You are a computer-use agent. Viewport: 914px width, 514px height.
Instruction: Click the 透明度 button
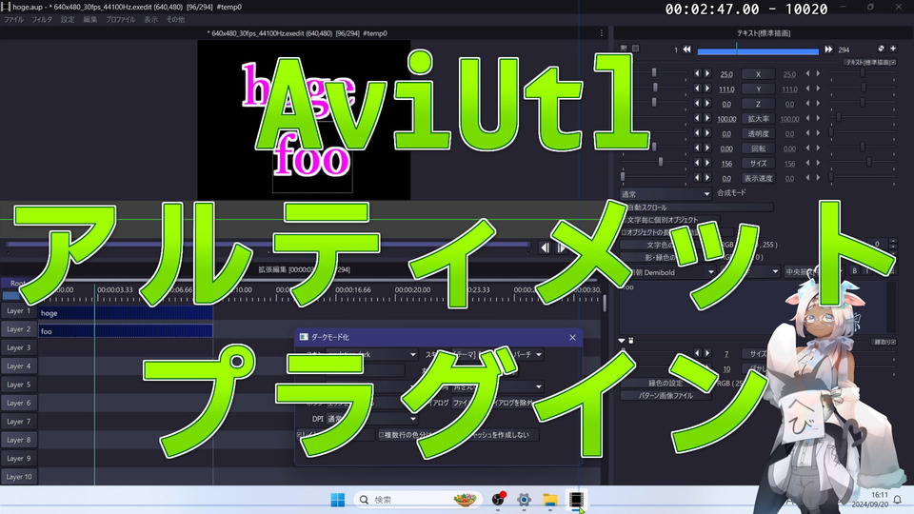click(x=758, y=133)
